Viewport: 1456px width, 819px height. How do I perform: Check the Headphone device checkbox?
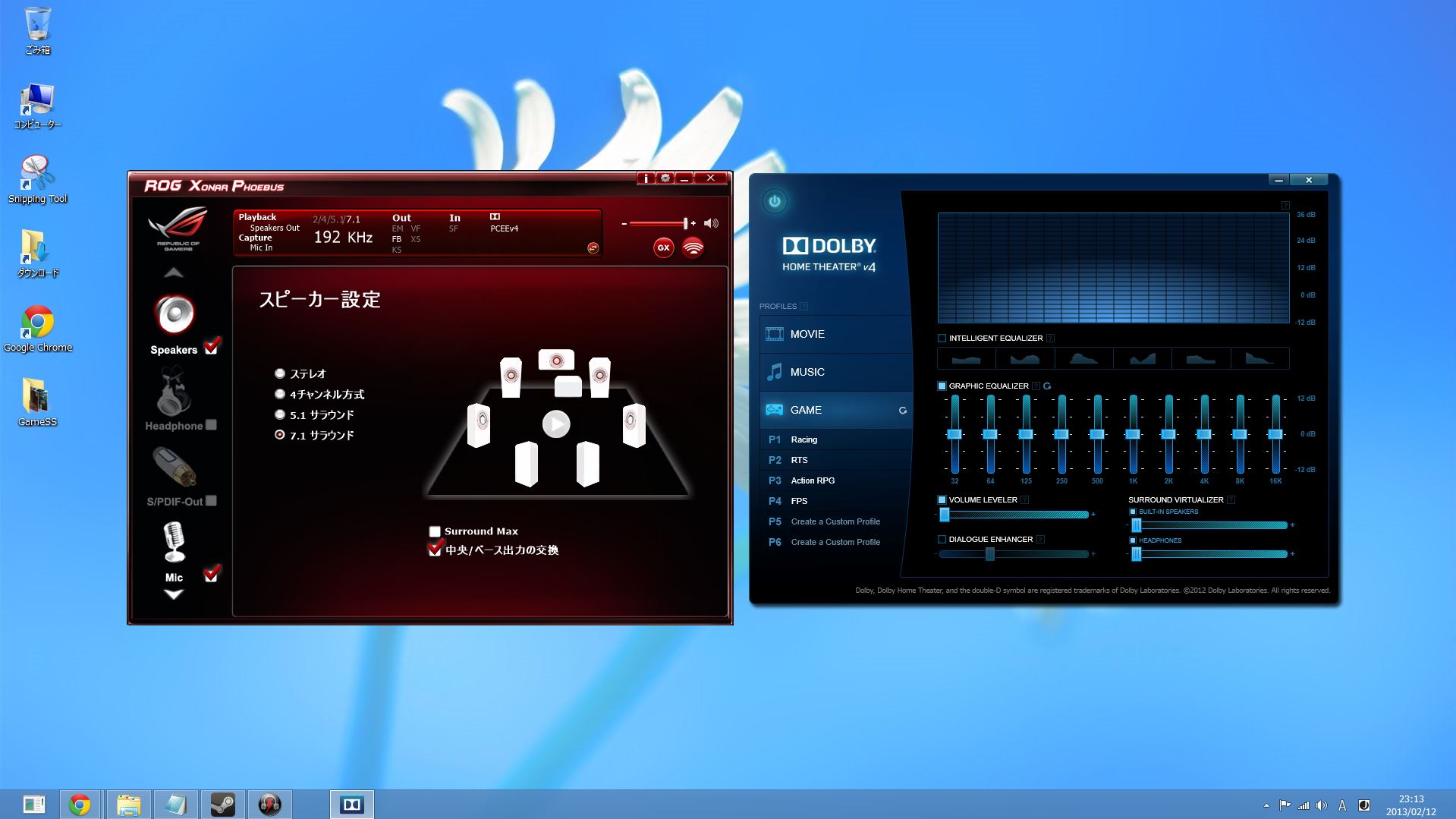click(212, 425)
